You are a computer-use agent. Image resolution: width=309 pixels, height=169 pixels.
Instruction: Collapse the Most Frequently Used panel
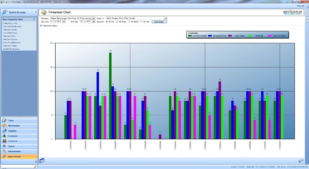(x=35, y=19)
